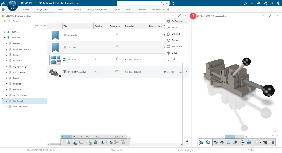Viewport: 282px width, 153px height.
Task: Toggle the green key reservation for SW-00001(Assembled)
Action: [117, 71]
